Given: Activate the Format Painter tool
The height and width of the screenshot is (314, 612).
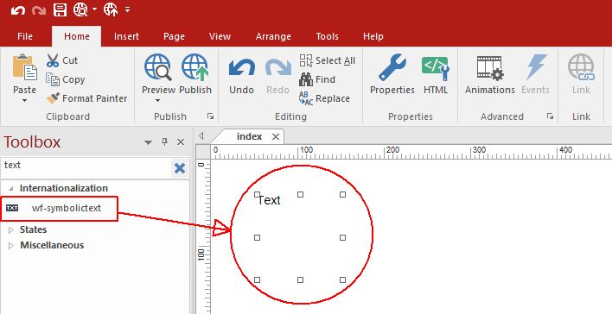Looking at the screenshot, I should pos(86,98).
